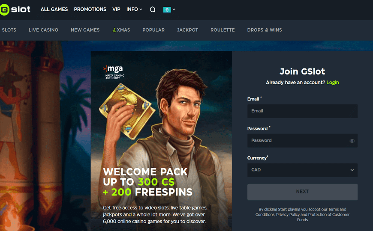Open the ALL GAMES menu

click(x=54, y=9)
